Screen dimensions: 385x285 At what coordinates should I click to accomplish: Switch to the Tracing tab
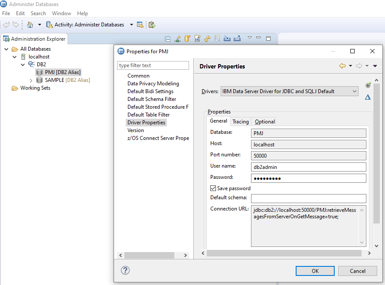coord(241,122)
